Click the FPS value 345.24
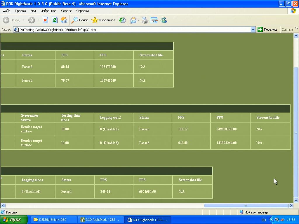The height and width of the screenshot is (224, 299). pos(105,192)
